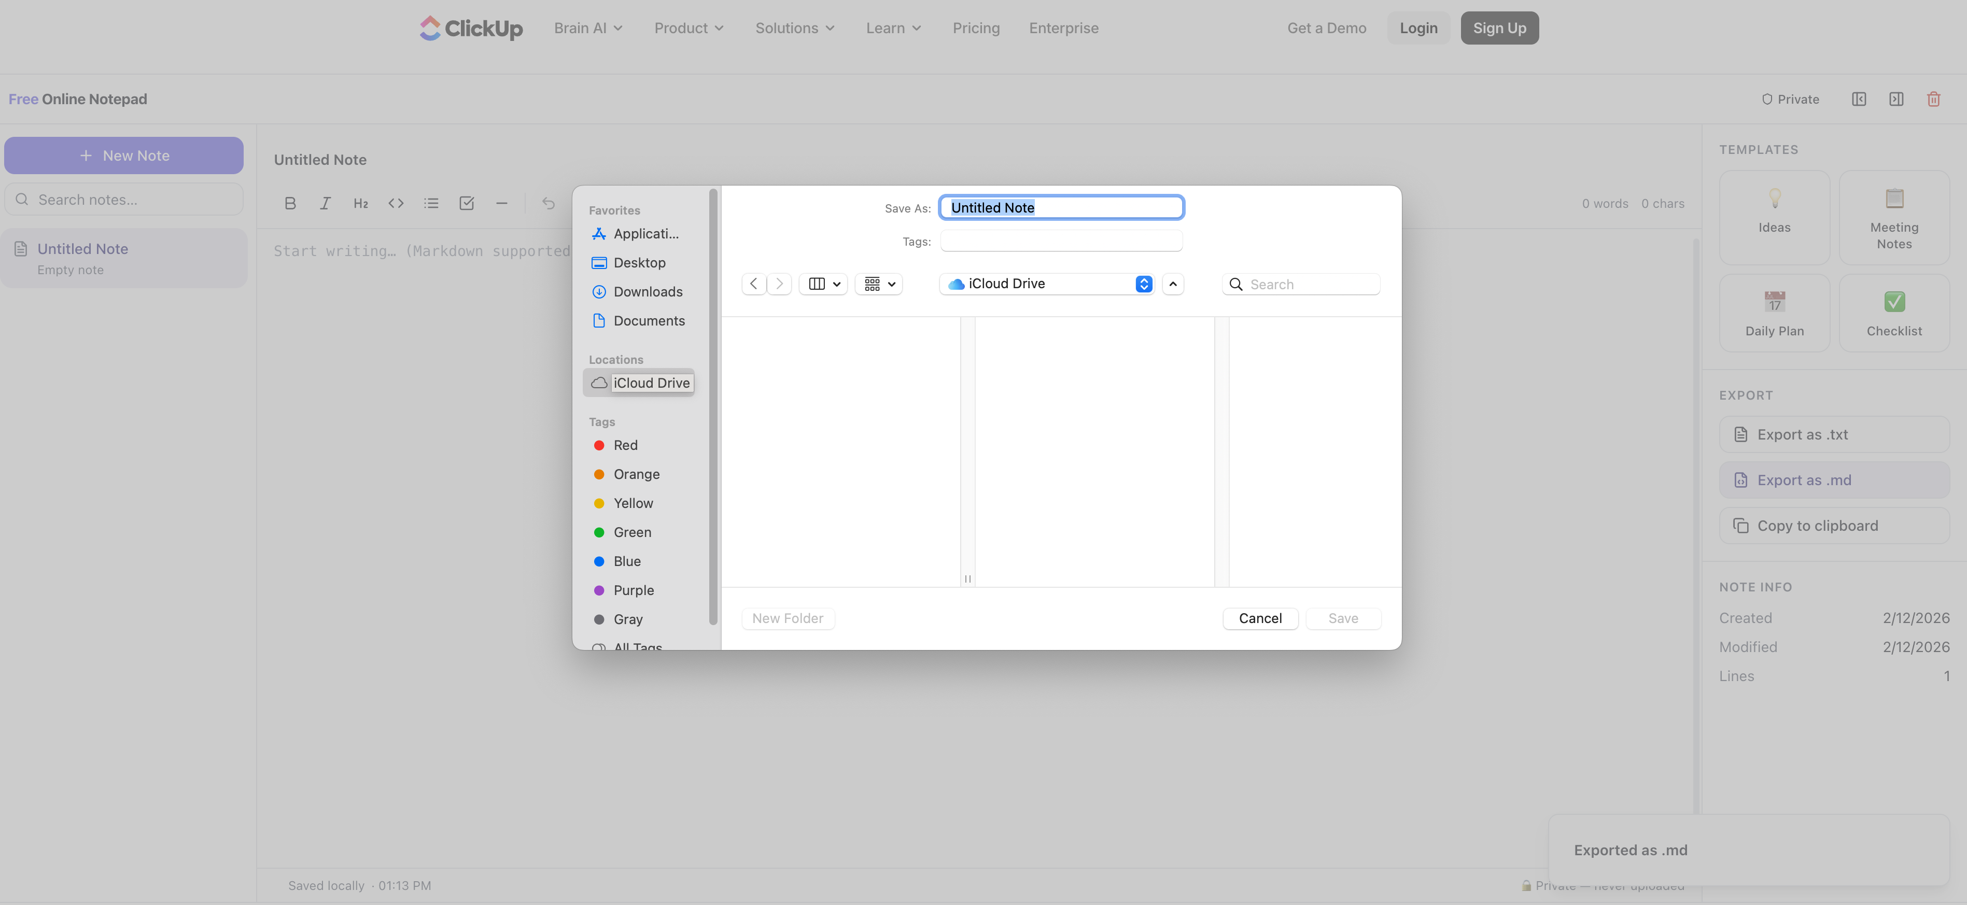Screen dimensions: 1967x905
Task: Click the Bold formatting icon
Action: 290,203
